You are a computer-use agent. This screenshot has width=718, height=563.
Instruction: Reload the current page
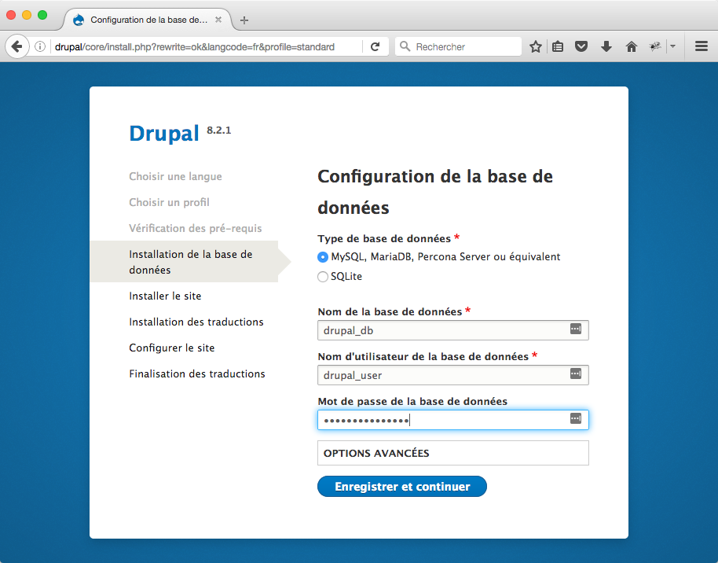(375, 46)
